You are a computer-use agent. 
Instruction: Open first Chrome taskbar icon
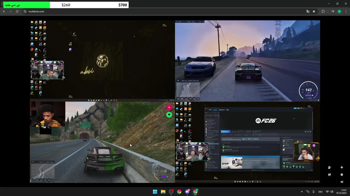click(x=179, y=192)
